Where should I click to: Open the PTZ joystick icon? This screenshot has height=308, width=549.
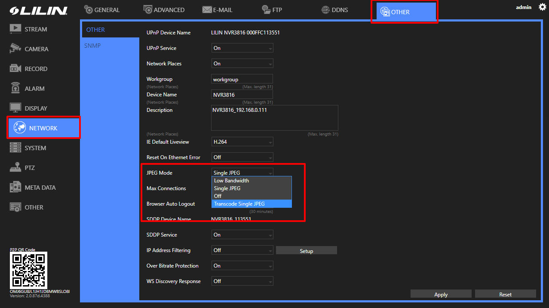(x=15, y=168)
